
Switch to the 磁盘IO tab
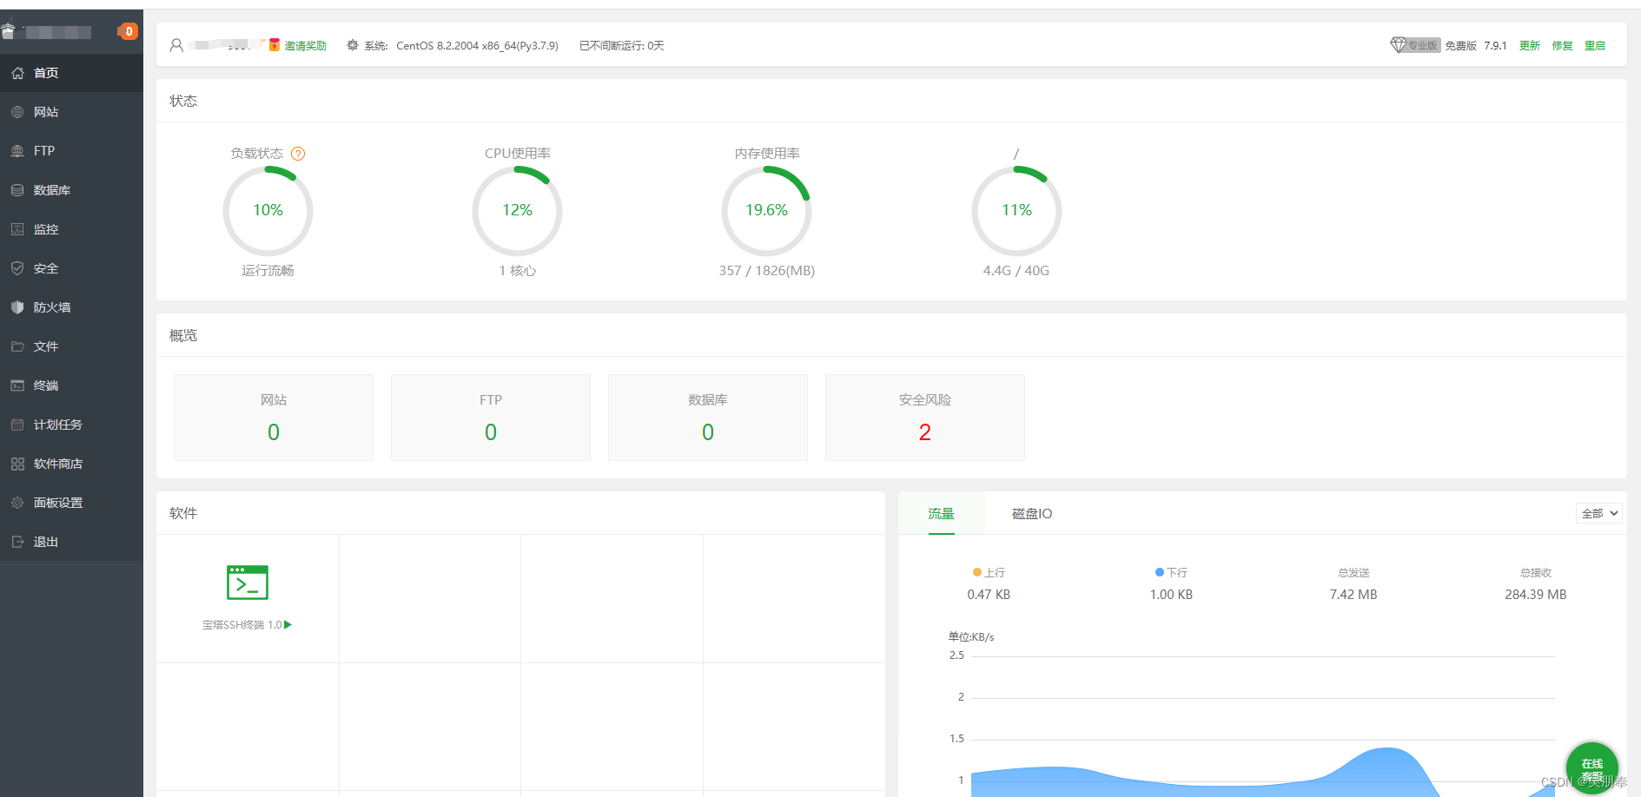click(1032, 514)
